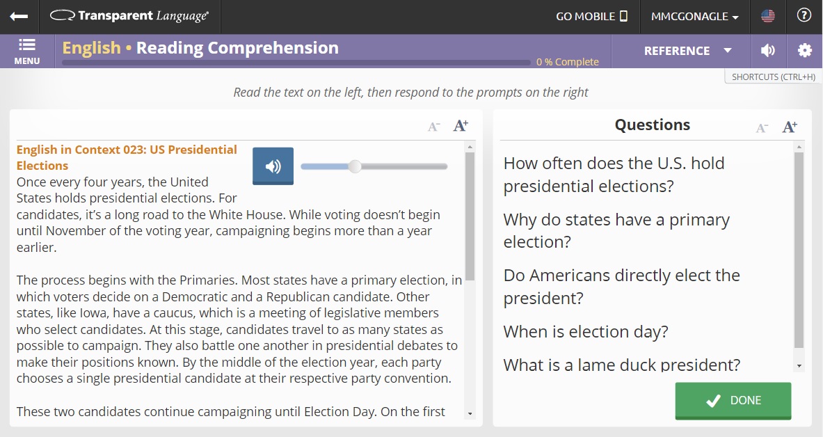Click the Shortcuts (Ctrl+H) tab

(x=773, y=77)
